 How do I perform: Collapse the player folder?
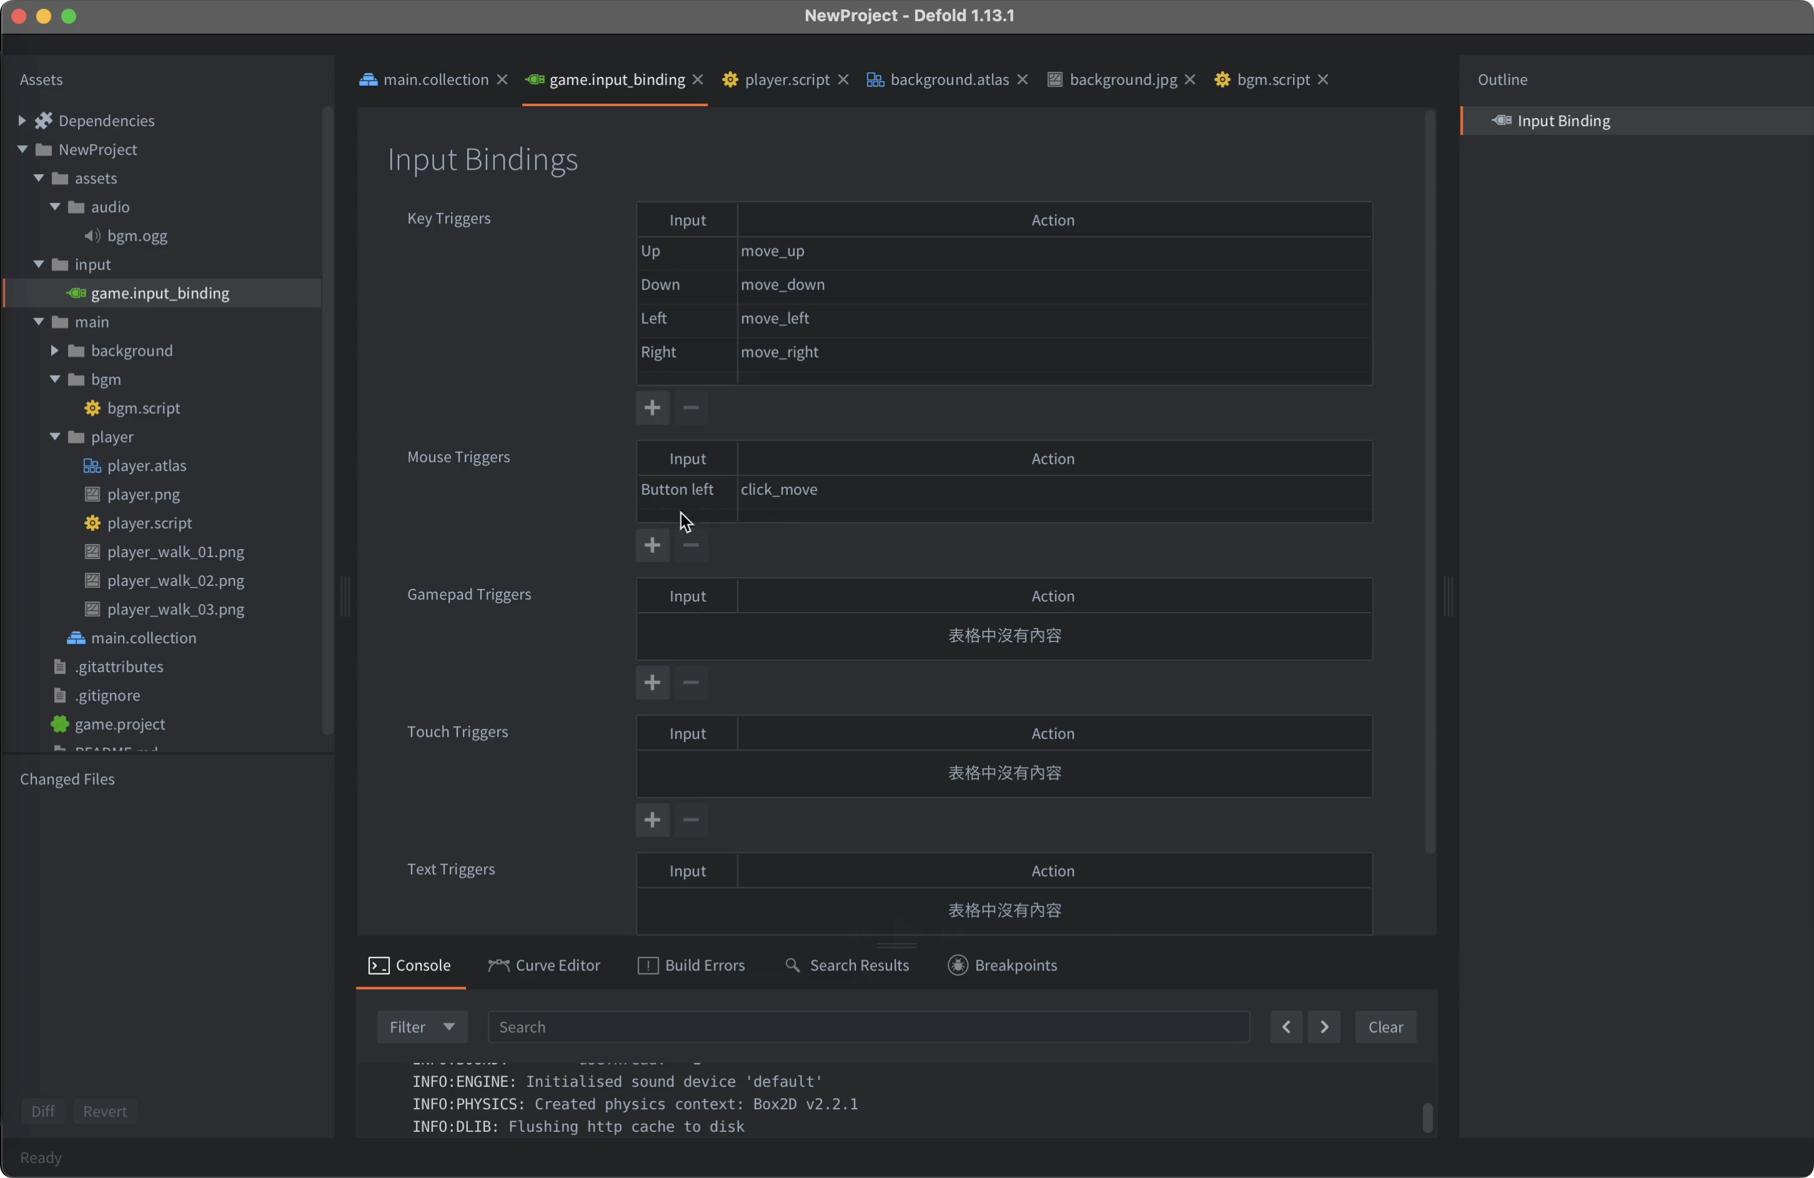(x=55, y=437)
